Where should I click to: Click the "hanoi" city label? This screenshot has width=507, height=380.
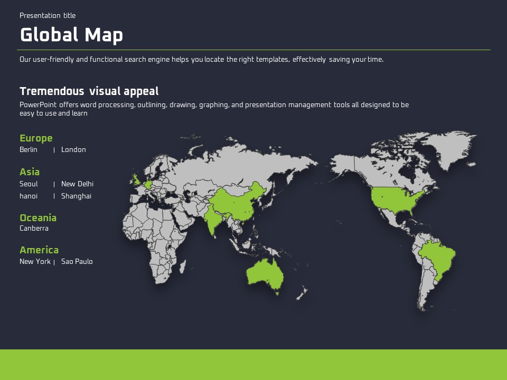tap(29, 196)
